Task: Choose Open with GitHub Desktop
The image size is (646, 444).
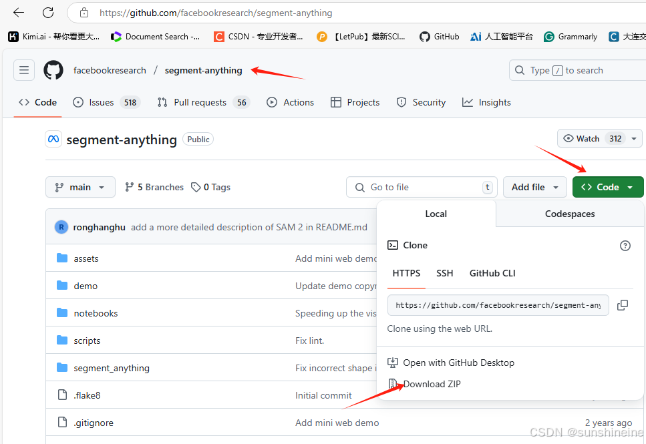Action: tap(451, 363)
